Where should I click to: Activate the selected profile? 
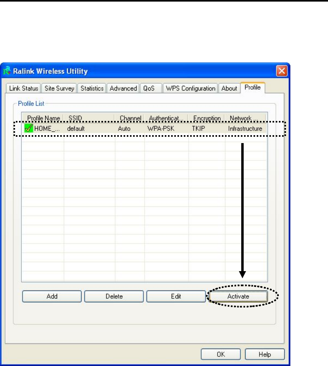click(238, 296)
